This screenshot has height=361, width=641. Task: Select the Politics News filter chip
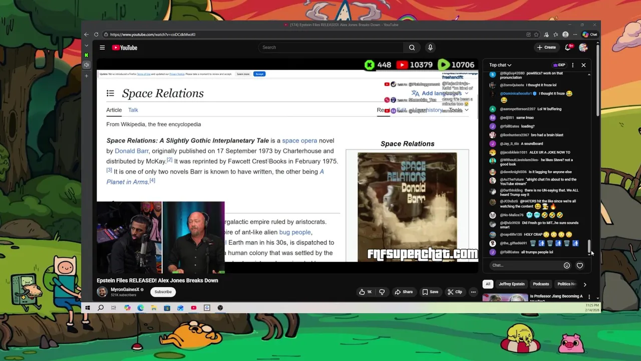pos(566,284)
